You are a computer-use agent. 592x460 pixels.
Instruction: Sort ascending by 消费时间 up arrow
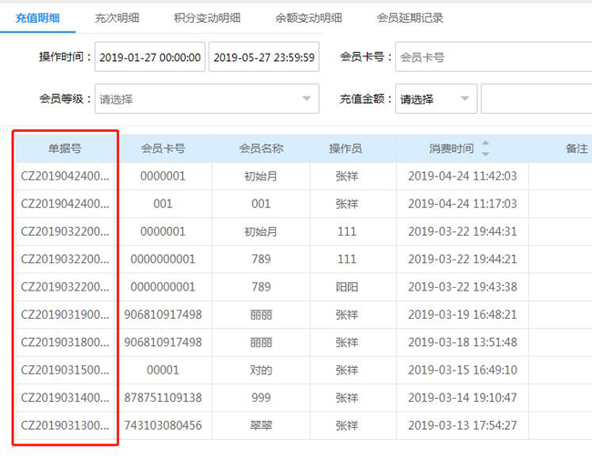485,143
